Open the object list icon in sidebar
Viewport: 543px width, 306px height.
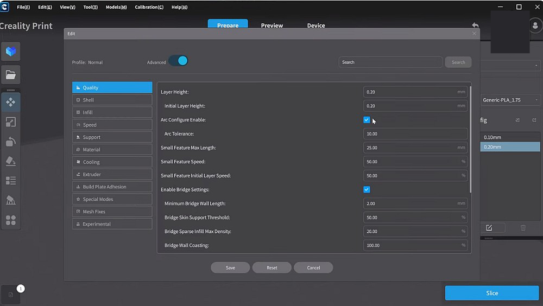pyautogui.click(x=11, y=181)
